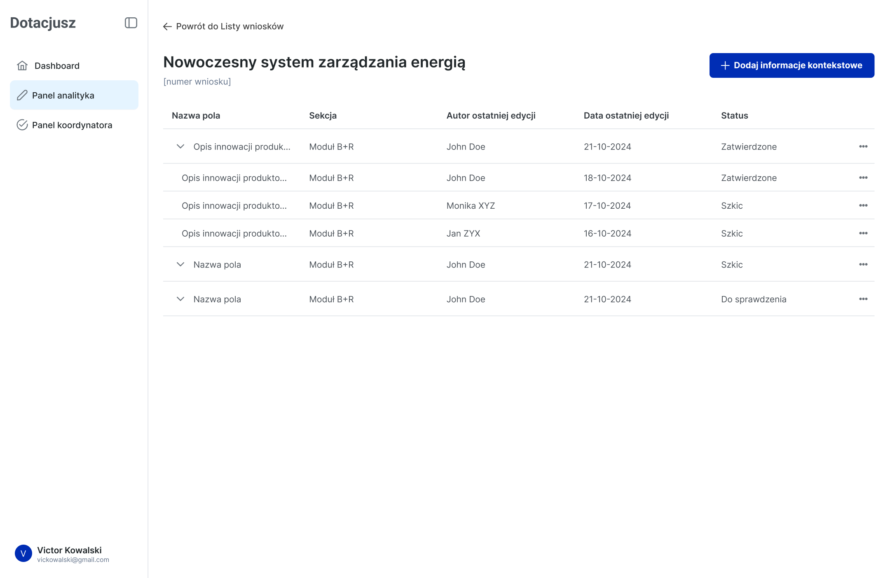Click the back arrow icon near Powrót
The height and width of the screenshot is (578, 890).
(x=167, y=27)
